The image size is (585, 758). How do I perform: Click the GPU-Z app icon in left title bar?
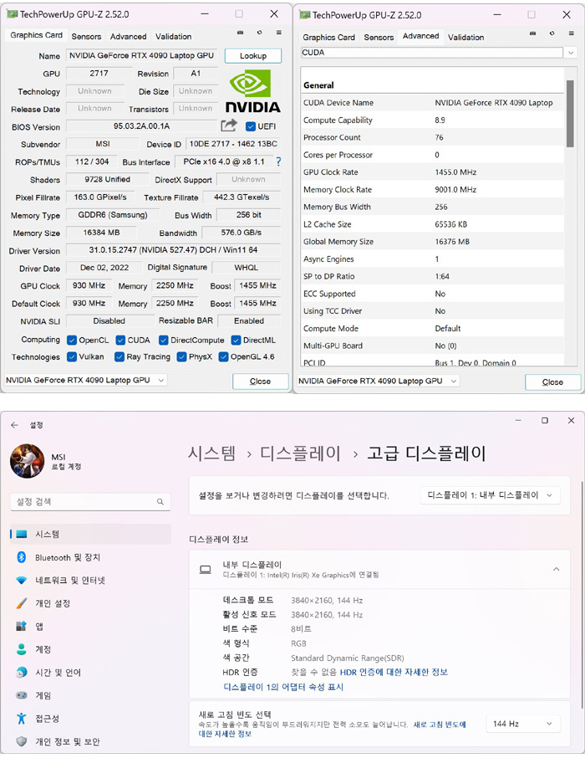[12, 14]
